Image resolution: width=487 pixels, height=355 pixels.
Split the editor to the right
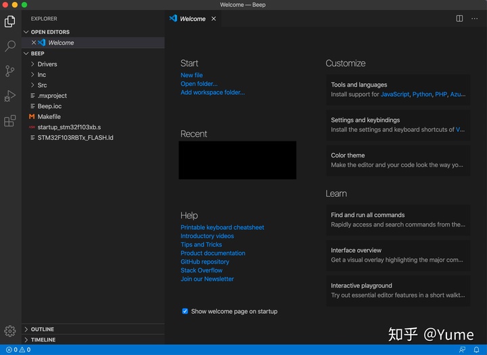tap(459, 19)
